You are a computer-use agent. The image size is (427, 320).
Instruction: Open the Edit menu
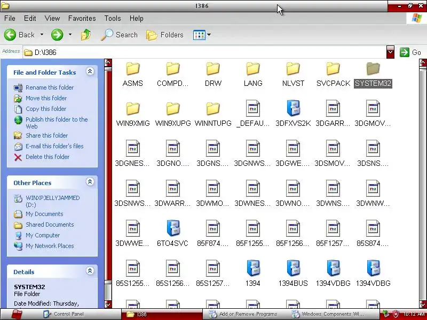(30, 18)
